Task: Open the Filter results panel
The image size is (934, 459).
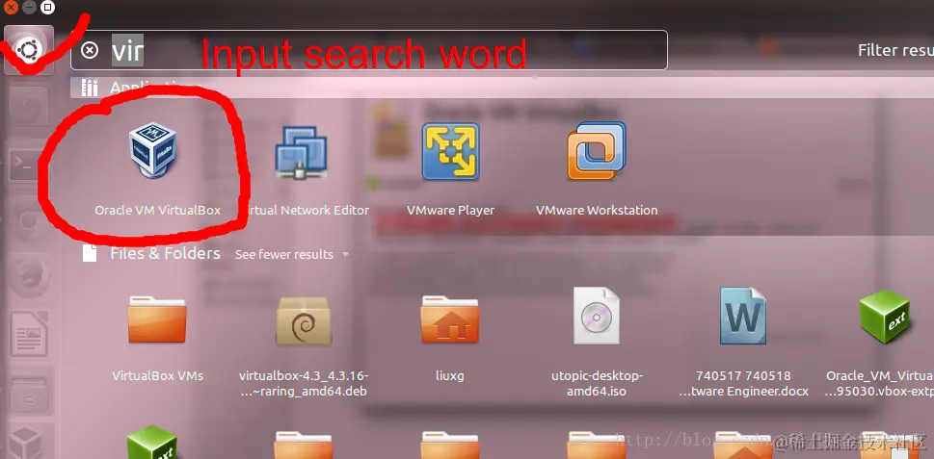Action: point(895,51)
